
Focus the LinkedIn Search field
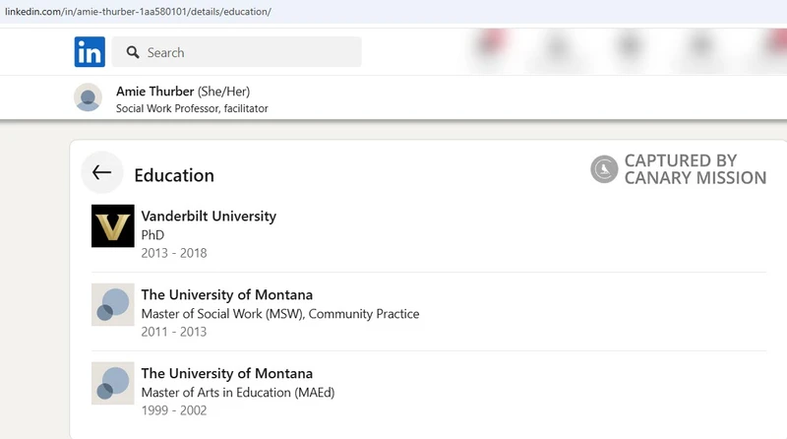click(236, 52)
